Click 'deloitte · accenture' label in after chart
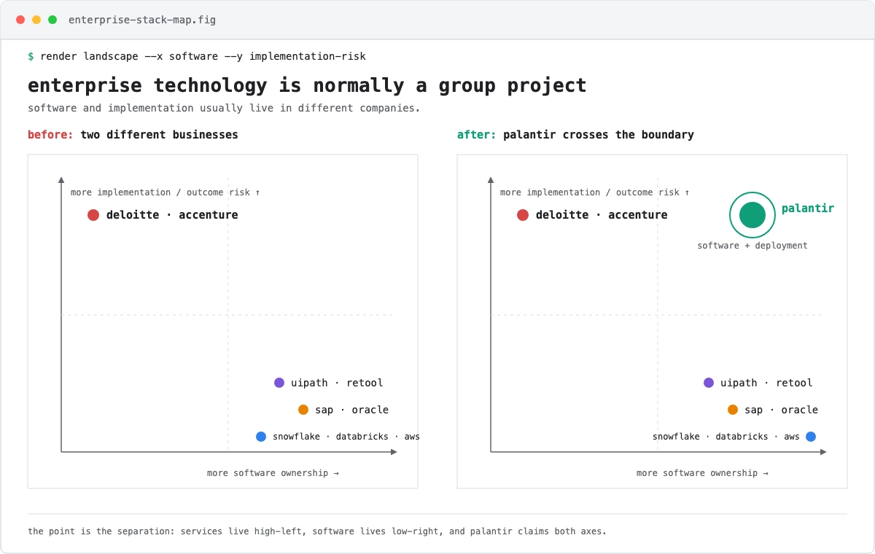Image resolution: width=875 pixels, height=554 pixels. tap(602, 215)
